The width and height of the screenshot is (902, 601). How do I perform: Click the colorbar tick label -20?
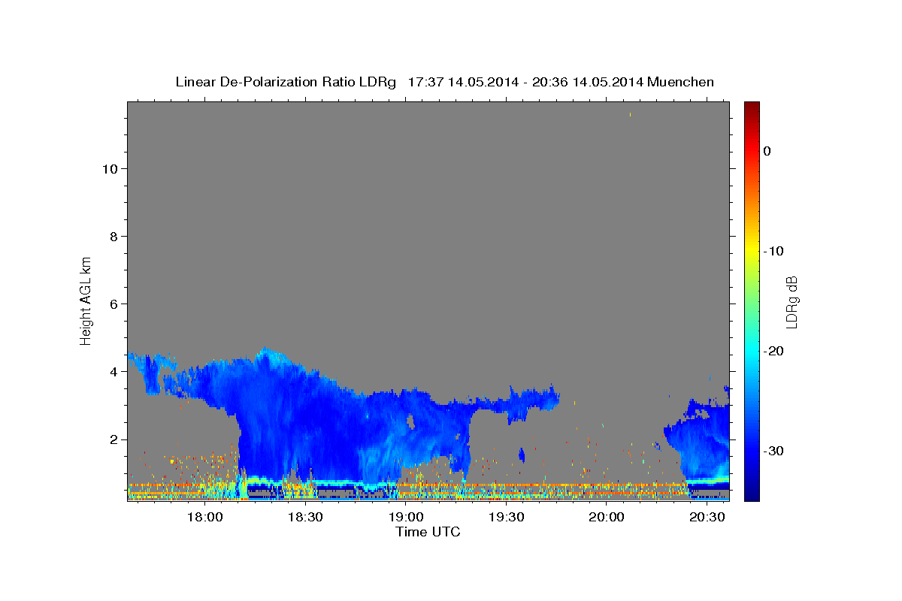773,351
